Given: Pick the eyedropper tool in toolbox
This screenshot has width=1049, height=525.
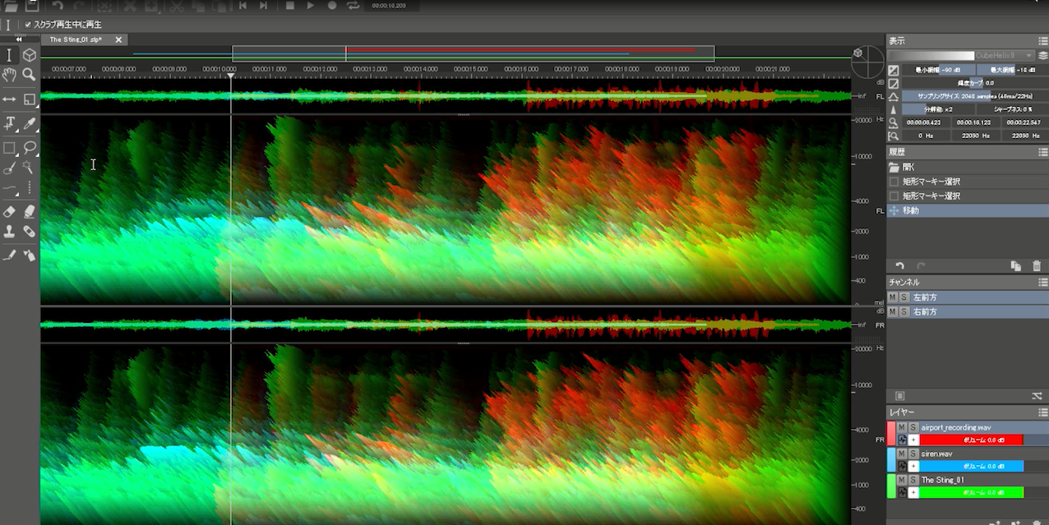Looking at the screenshot, I should [x=29, y=124].
